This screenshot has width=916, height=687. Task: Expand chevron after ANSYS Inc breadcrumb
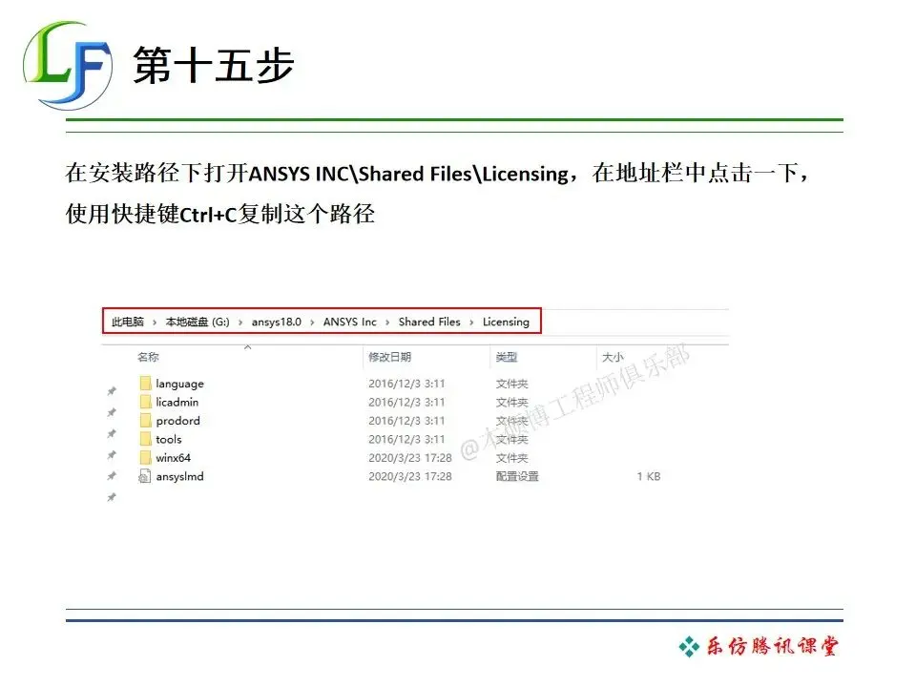[387, 323]
